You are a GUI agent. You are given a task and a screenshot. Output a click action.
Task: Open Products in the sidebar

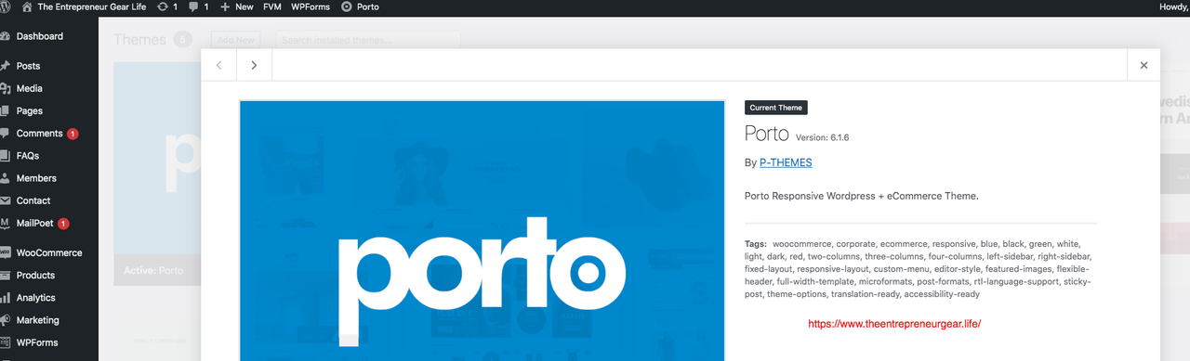tap(35, 275)
